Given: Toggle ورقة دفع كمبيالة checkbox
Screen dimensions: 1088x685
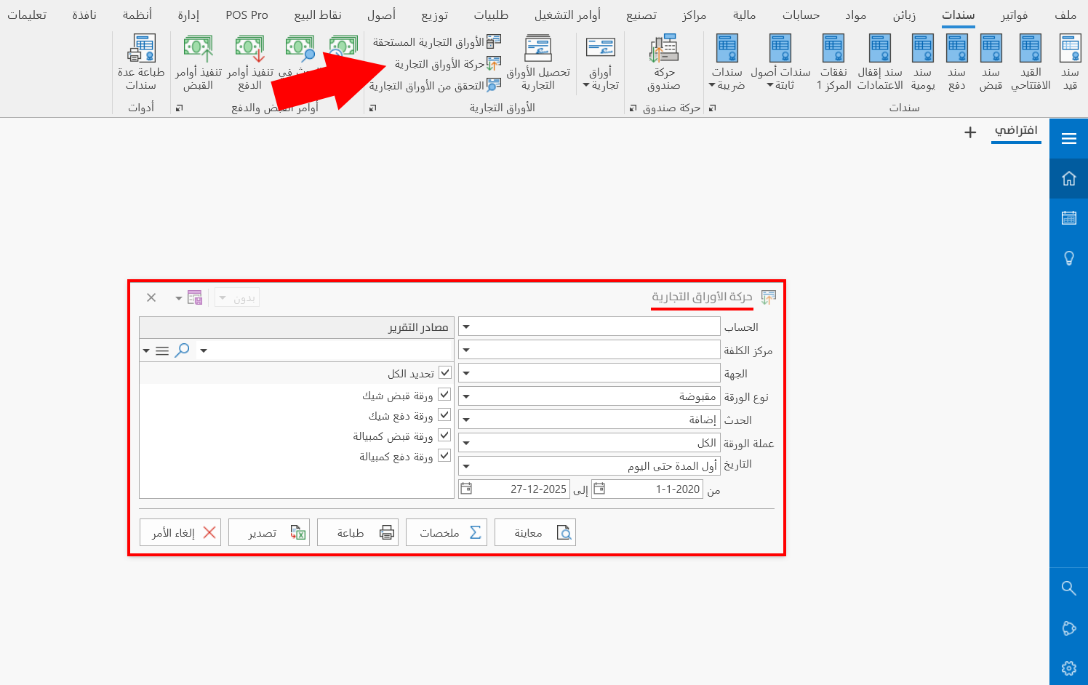Looking at the screenshot, I should (x=444, y=456).
